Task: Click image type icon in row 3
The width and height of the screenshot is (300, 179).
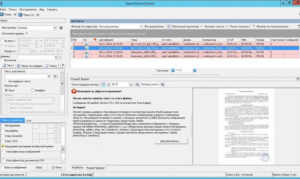Action: tap(87, 52)
